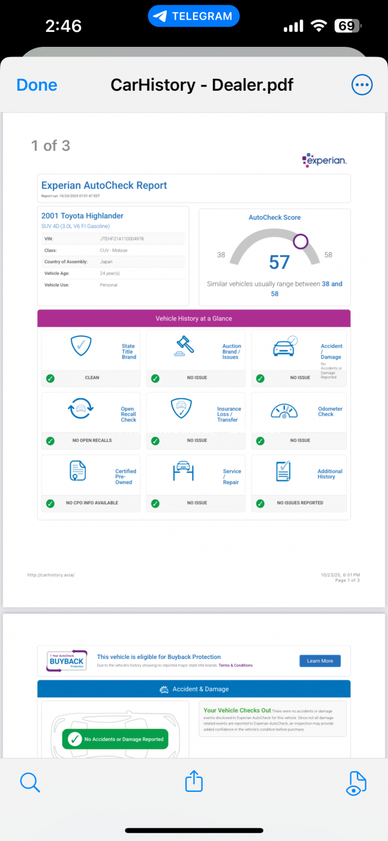This screenshot has width=388, height=841.
Task: Tap the Insurance Loss shield icon
Action: tap(181, 410)
